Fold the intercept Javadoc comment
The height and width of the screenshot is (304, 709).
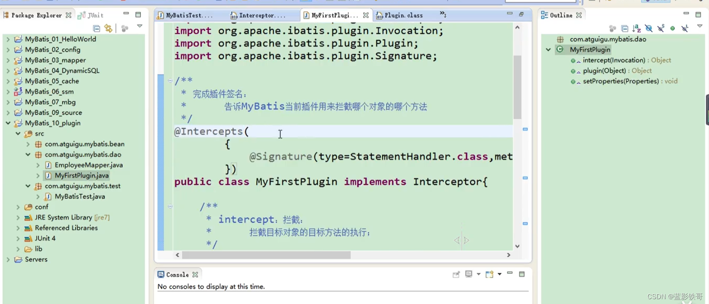pyautogui.click(x=170, y=206)
